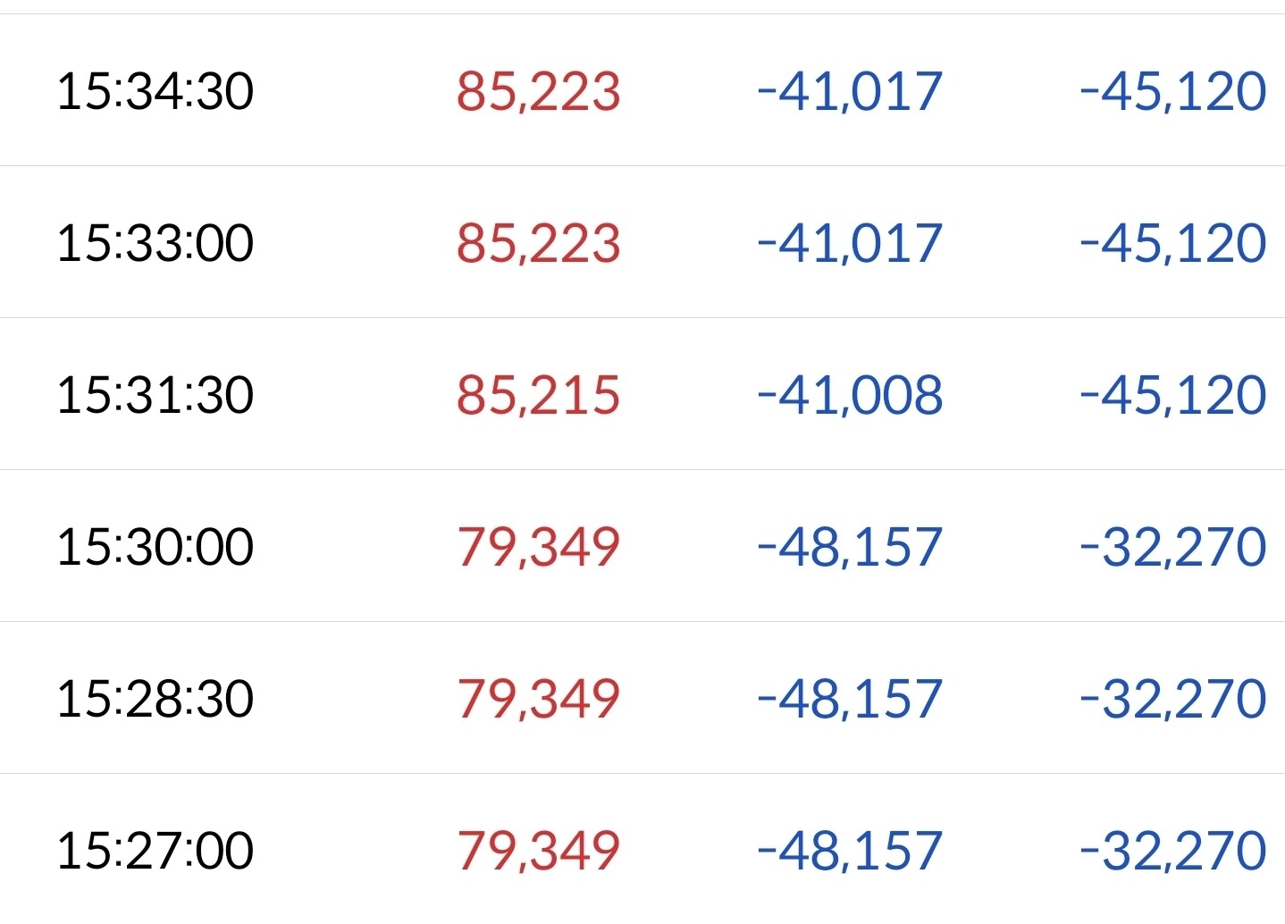This screenshot has width=1285, height=924.
Task: Click 85,223 in the 15:33:00 row
Action: pyautogui.click(x=538, y=243)
